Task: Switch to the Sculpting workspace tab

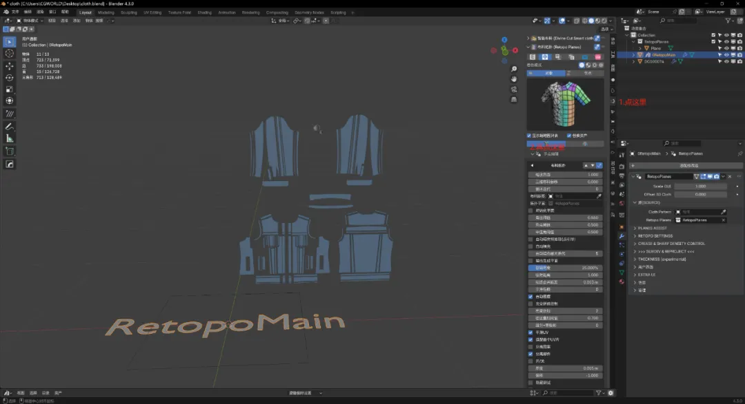Action: (128, 12)
